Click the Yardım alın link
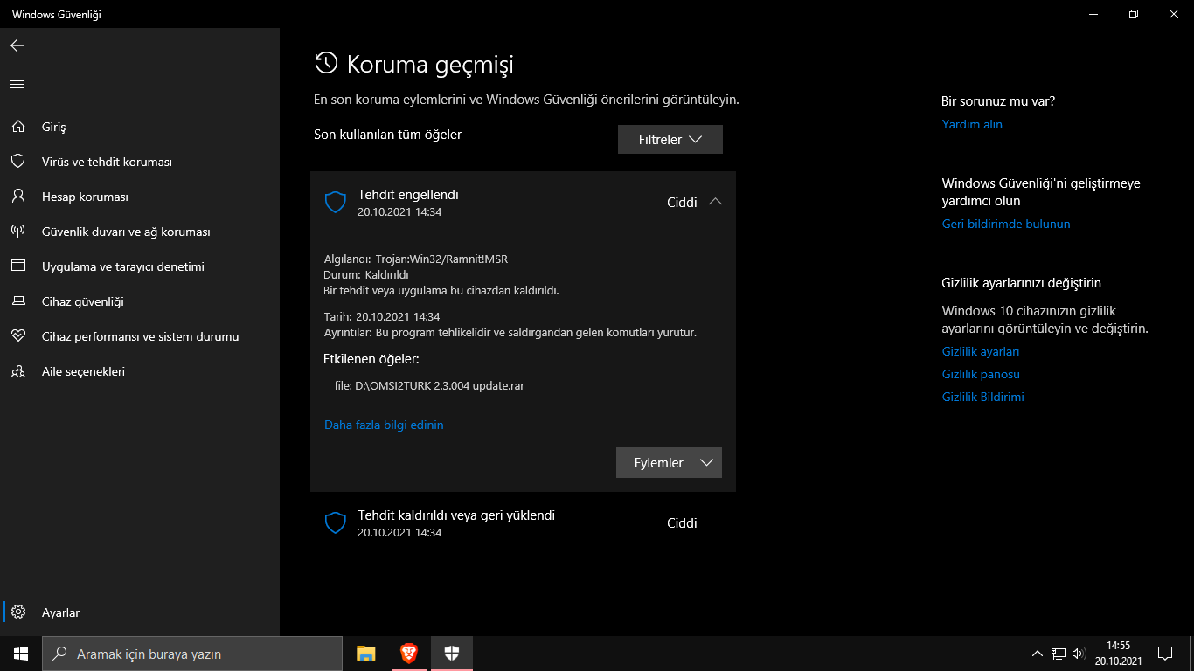1194x671 pixels. coord(972,124)
